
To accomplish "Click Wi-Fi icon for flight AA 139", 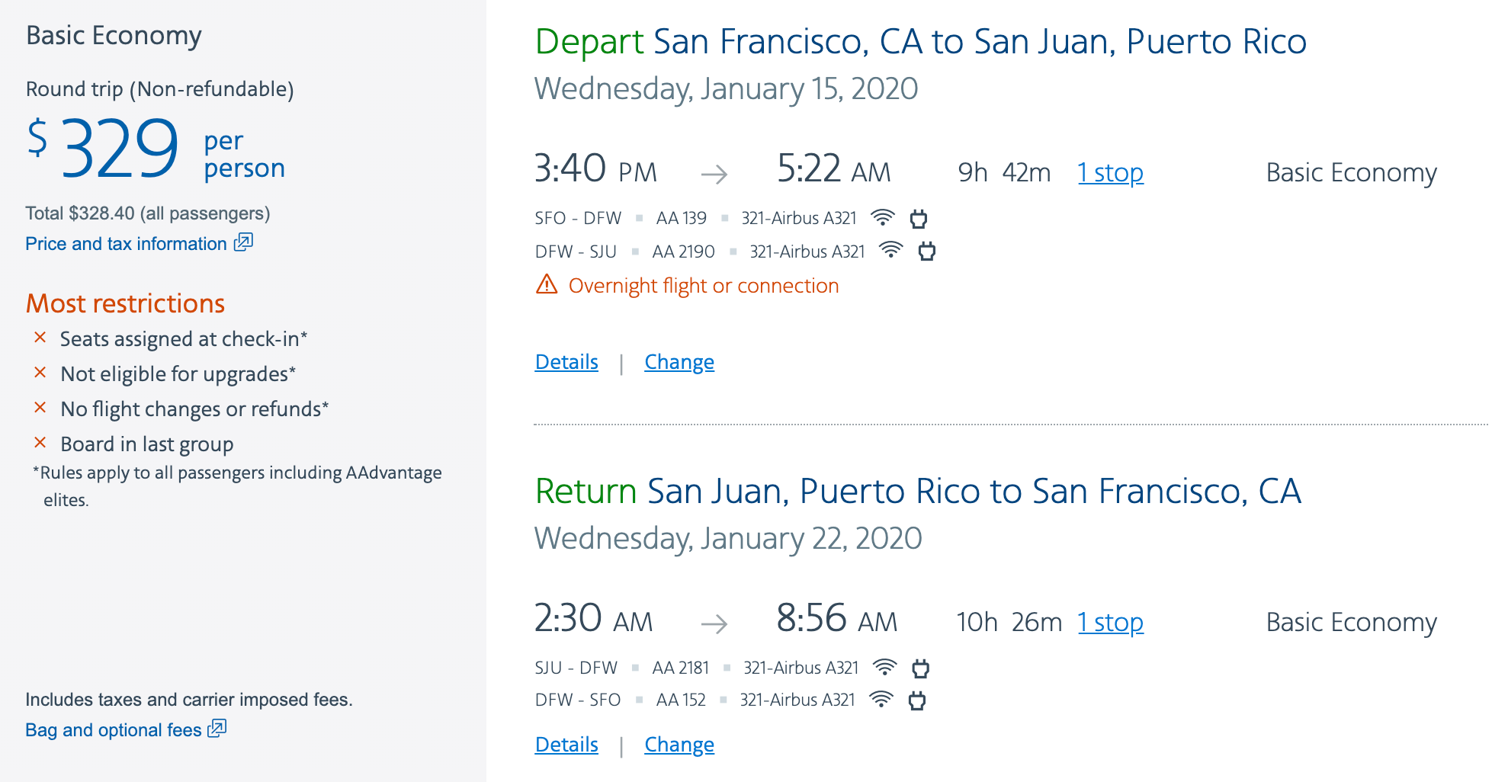I will (882, 218).
